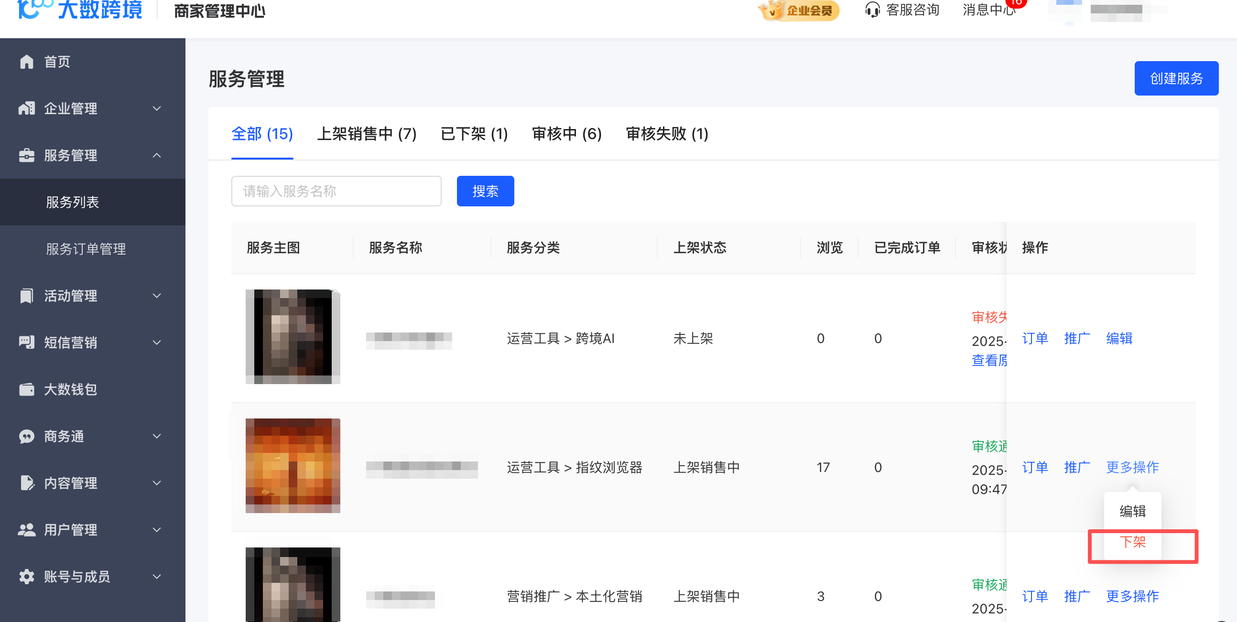1237x622 pixels.
Task: Collapse the 服务管理 chevron
Action: pyautogui.click(x=157, y=156)
